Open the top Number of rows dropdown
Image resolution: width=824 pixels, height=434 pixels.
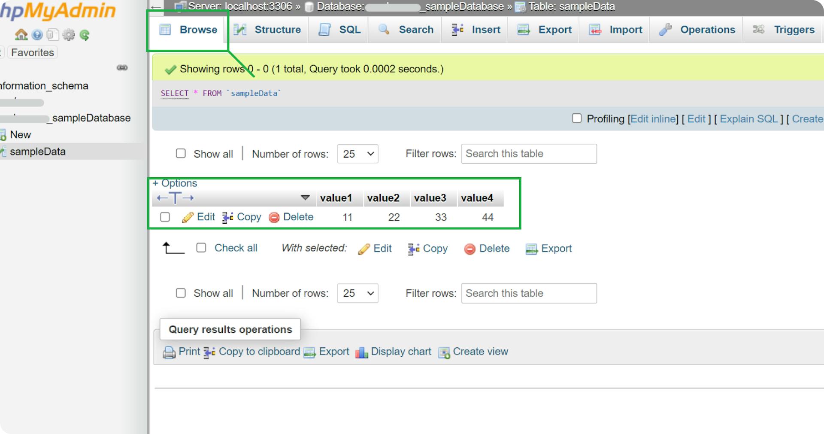click(x=357, y=154)
